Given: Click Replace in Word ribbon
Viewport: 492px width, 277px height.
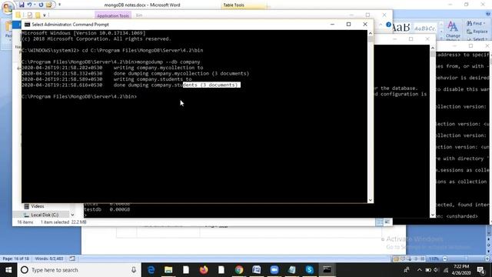Looking at the screenshot, I should point(477,32).
